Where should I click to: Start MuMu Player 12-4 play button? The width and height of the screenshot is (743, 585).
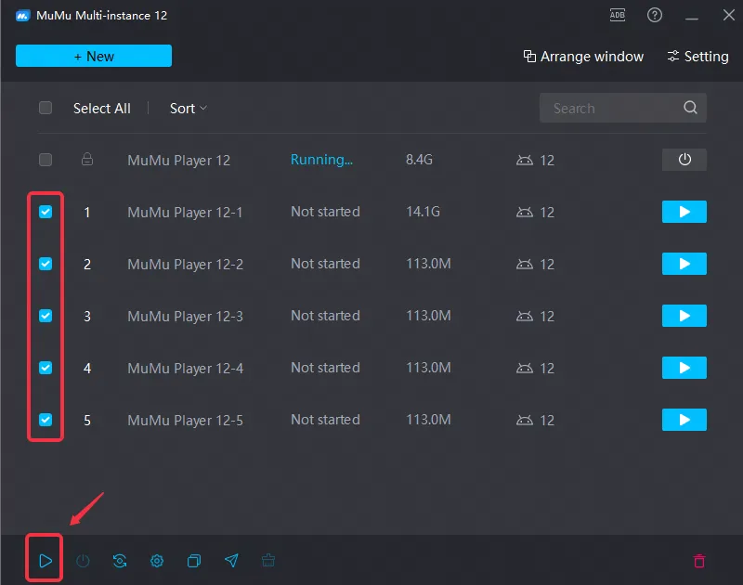pyautogui.click(x=684, y=368)
